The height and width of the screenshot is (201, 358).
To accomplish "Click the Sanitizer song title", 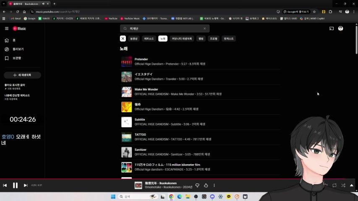I will pyautogui.click(x=141, y=150).
